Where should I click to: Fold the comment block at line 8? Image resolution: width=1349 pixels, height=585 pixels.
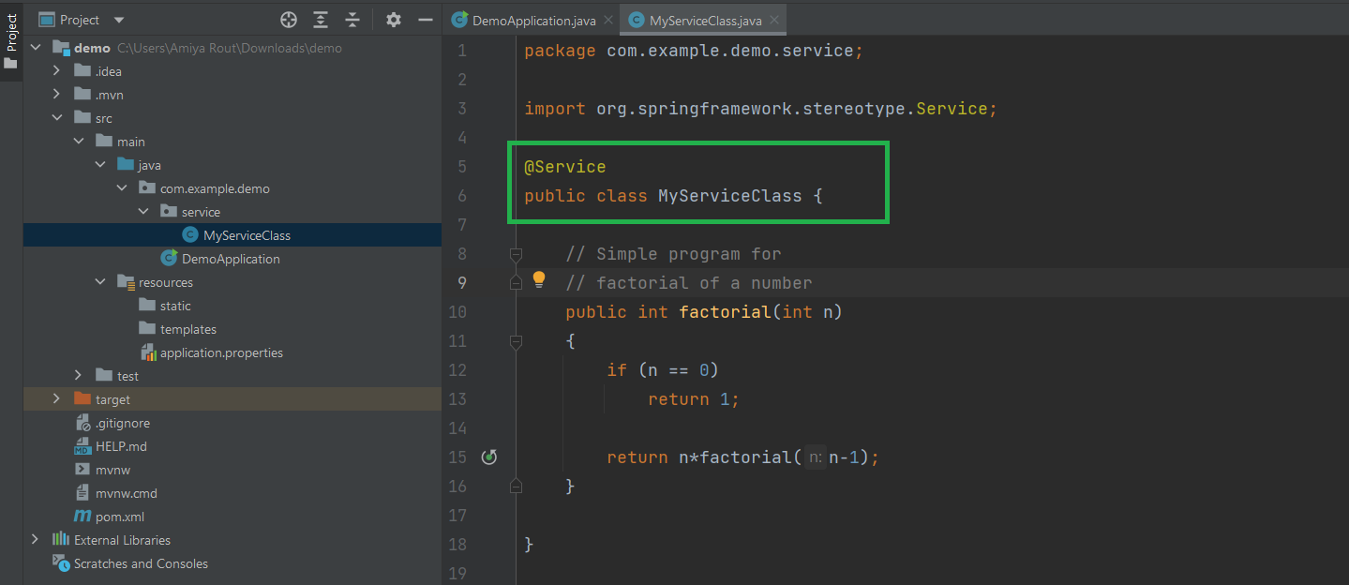(516, 254)
